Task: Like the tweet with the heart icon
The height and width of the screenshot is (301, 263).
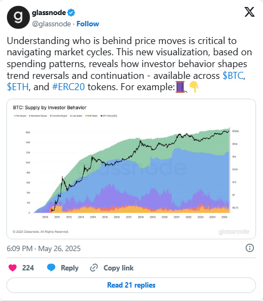Action: 13,268
